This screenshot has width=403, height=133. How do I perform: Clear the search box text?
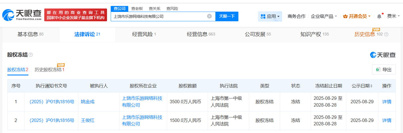point(209,16)
